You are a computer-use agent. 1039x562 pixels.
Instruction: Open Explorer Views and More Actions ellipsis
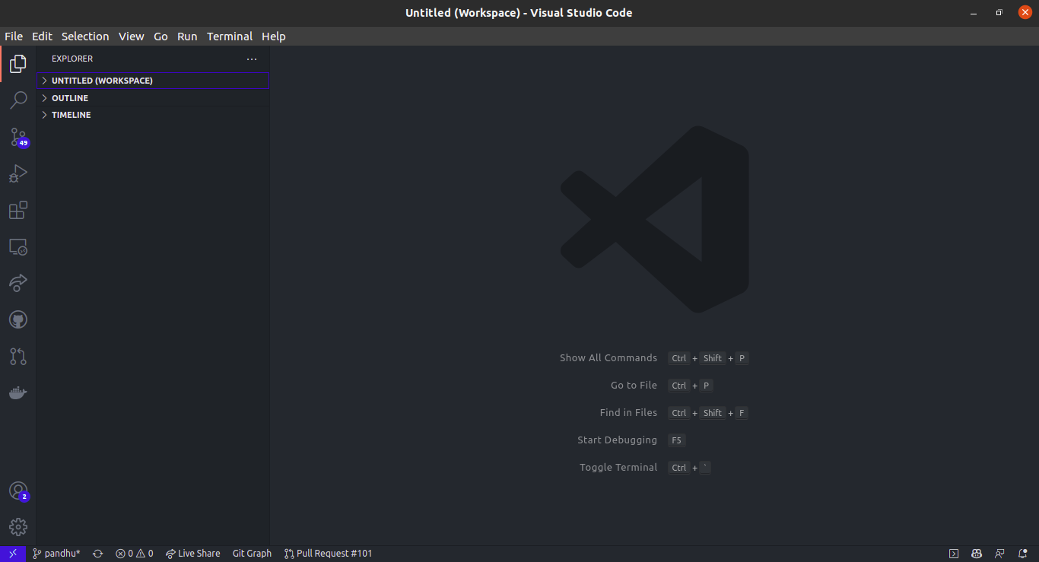tap(252, 59)
